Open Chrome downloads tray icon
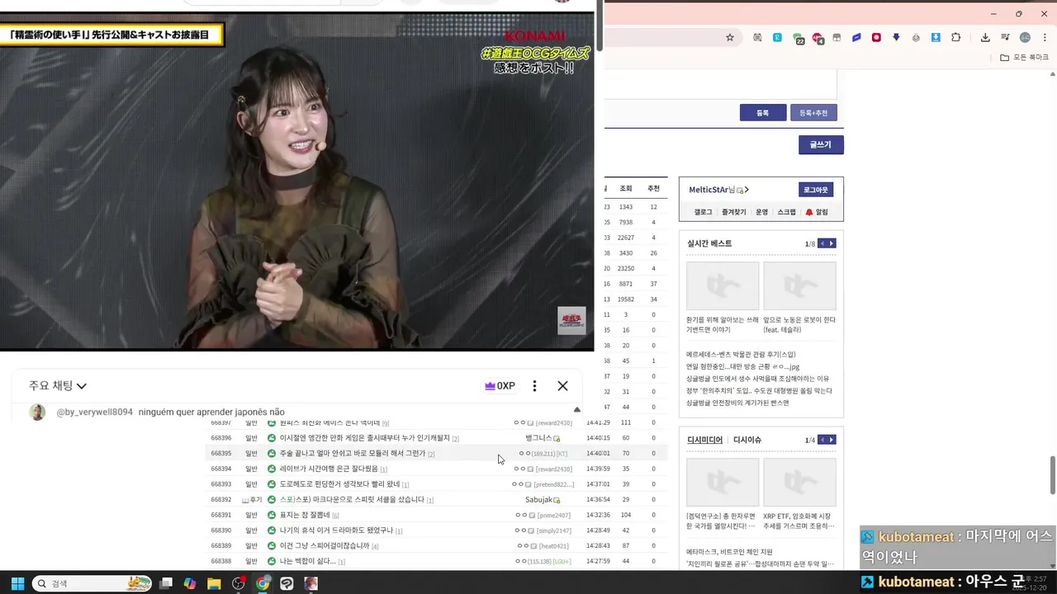1057x594 pixels. (985, 37)
